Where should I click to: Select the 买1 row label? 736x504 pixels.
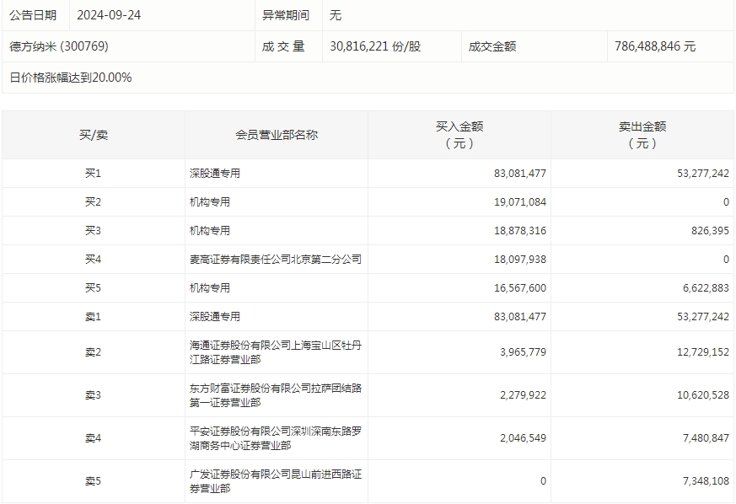coord(93,173)
